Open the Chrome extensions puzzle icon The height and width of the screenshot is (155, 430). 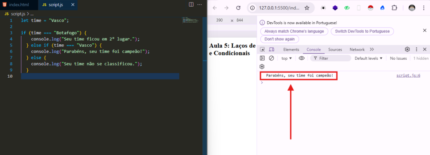[x=394, y=8]
